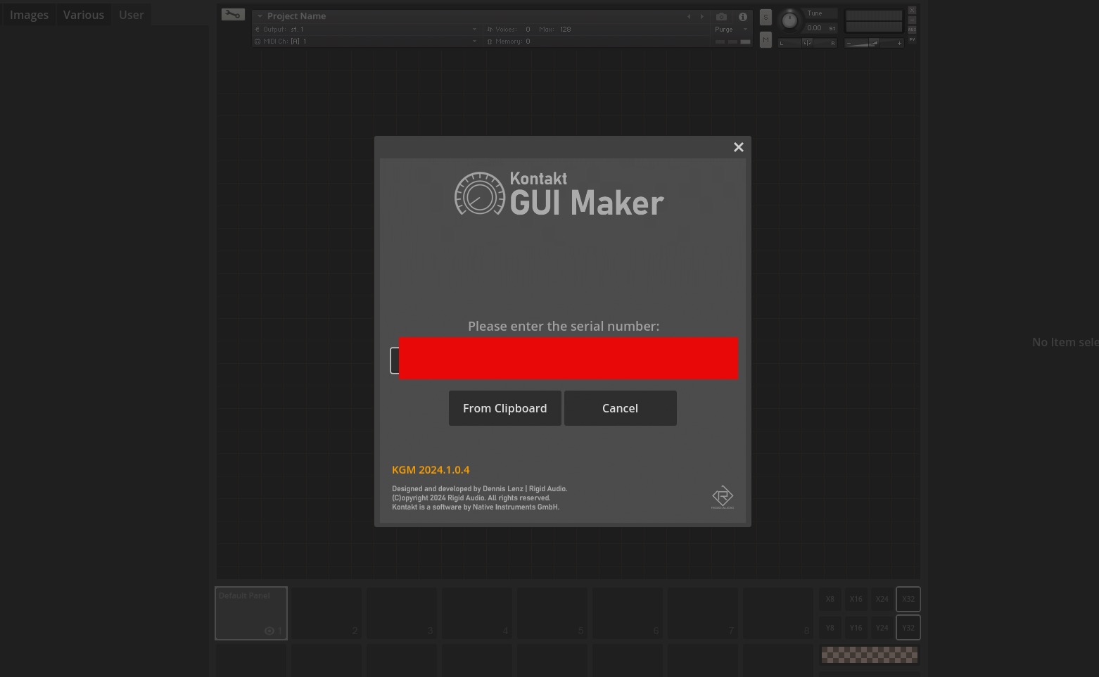The height and width of the screenshot is (677, 1099).
Task: Click the info icon in instrument header
Action: click(x=742, y=16)
